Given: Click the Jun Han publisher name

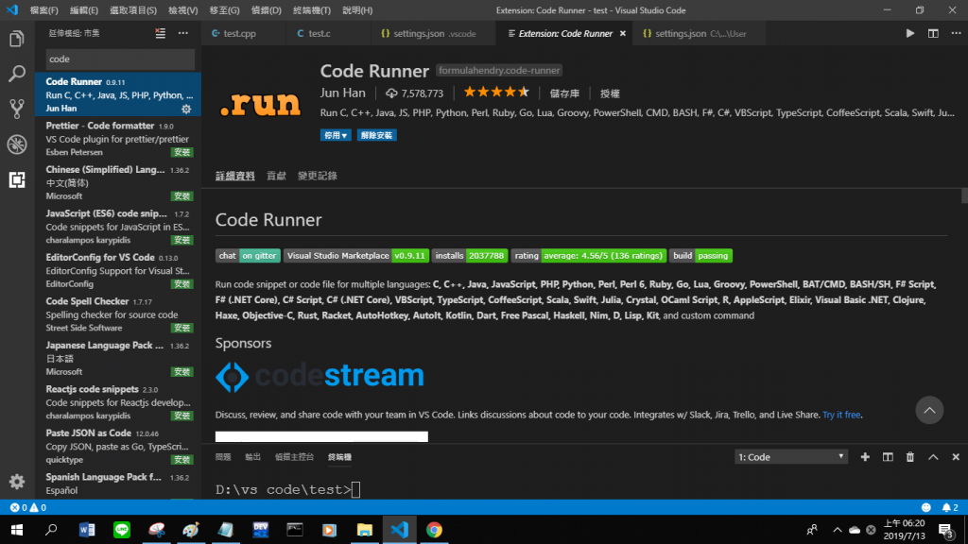Looking at the screenshot, I should click(x=342, y=93).
